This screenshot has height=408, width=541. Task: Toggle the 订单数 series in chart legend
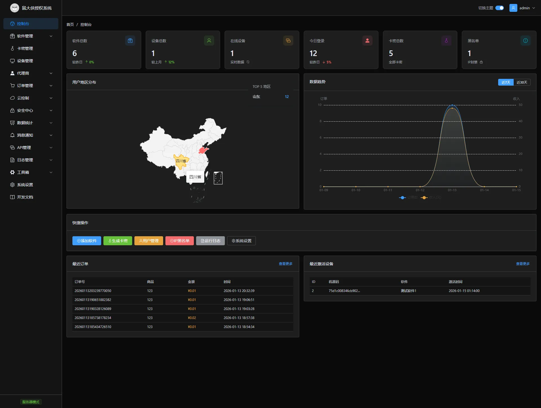point(408,197)
